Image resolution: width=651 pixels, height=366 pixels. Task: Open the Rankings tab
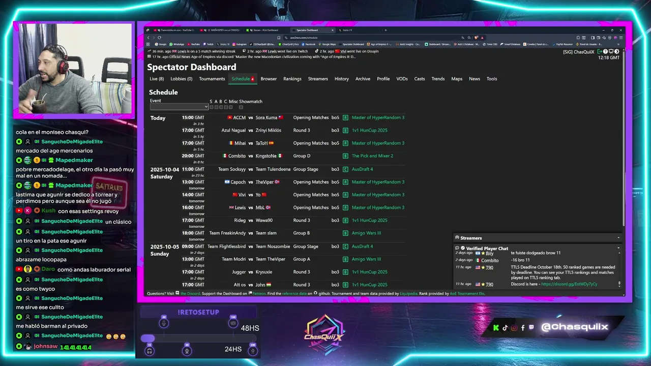tap(292, 79)
